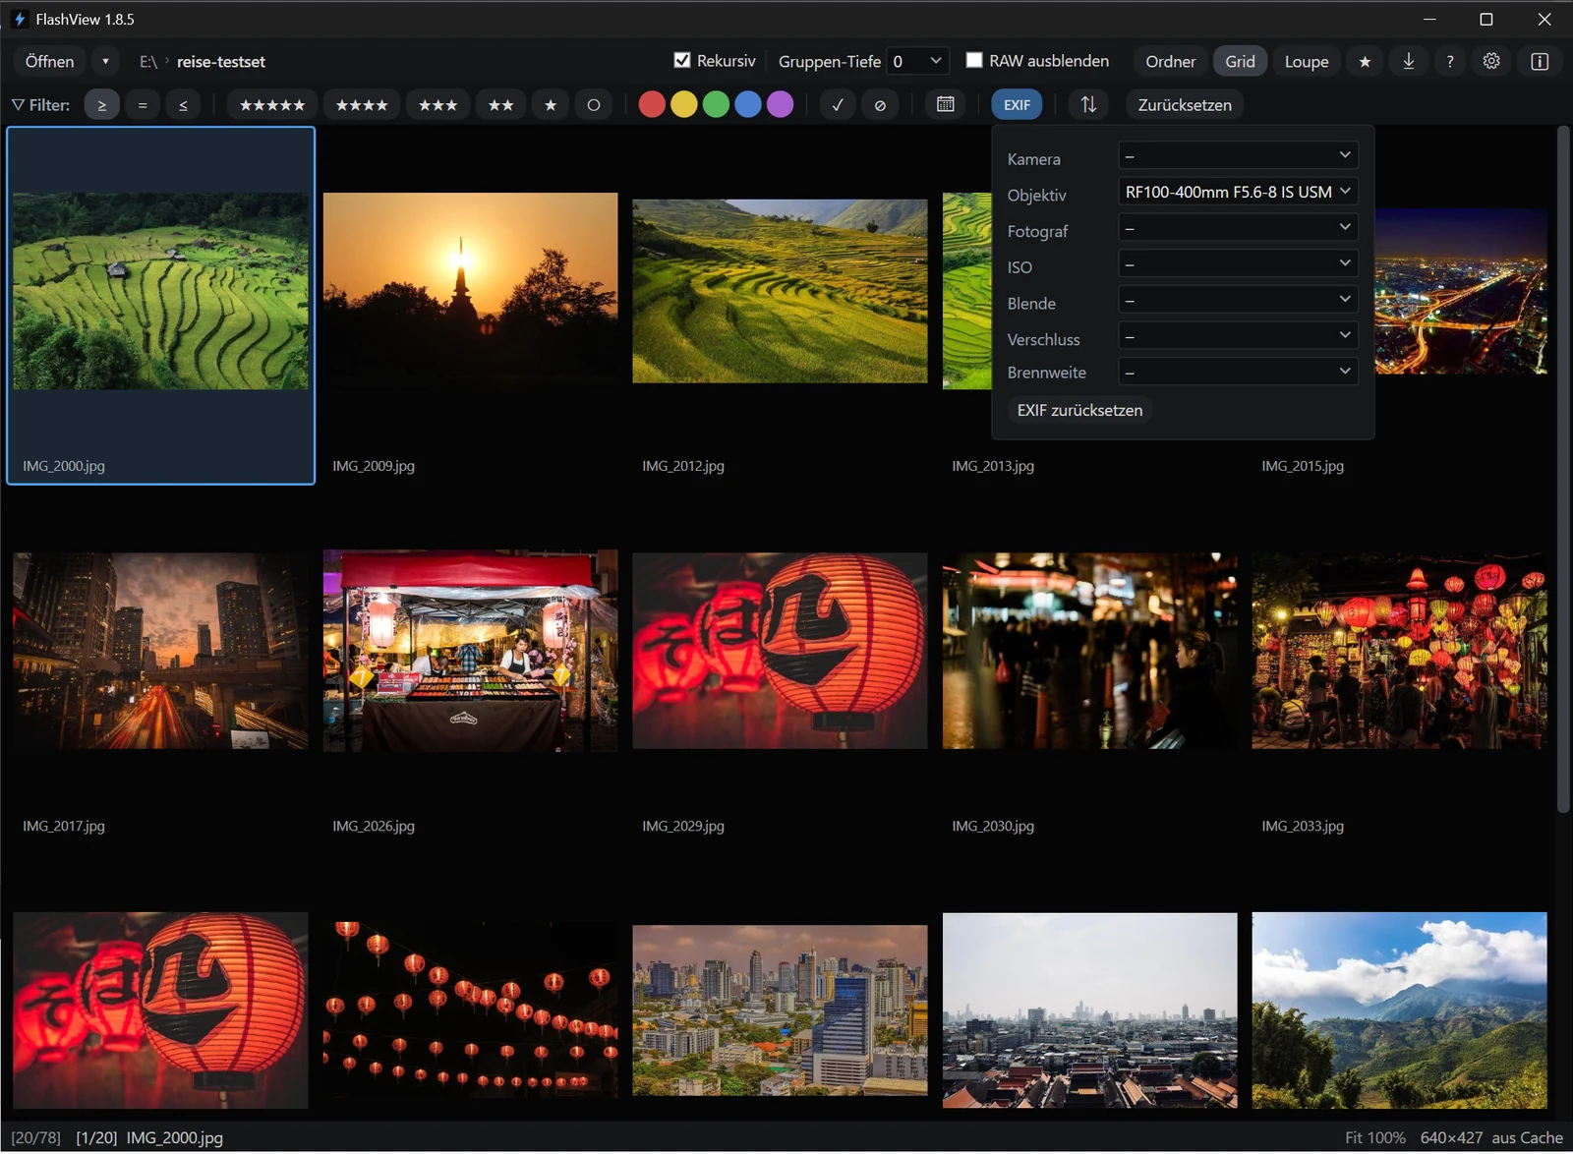
Task: Click Zurücksetzen to reset filters
Action: click(1185, 105)
